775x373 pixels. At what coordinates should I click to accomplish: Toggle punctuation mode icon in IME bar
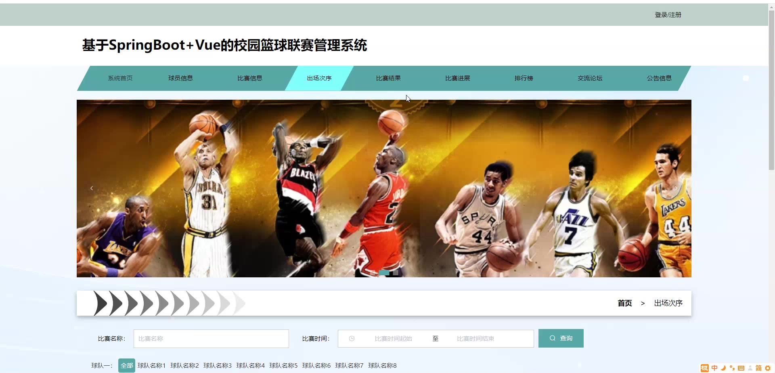pyautogui.click(x=732, y=368)
